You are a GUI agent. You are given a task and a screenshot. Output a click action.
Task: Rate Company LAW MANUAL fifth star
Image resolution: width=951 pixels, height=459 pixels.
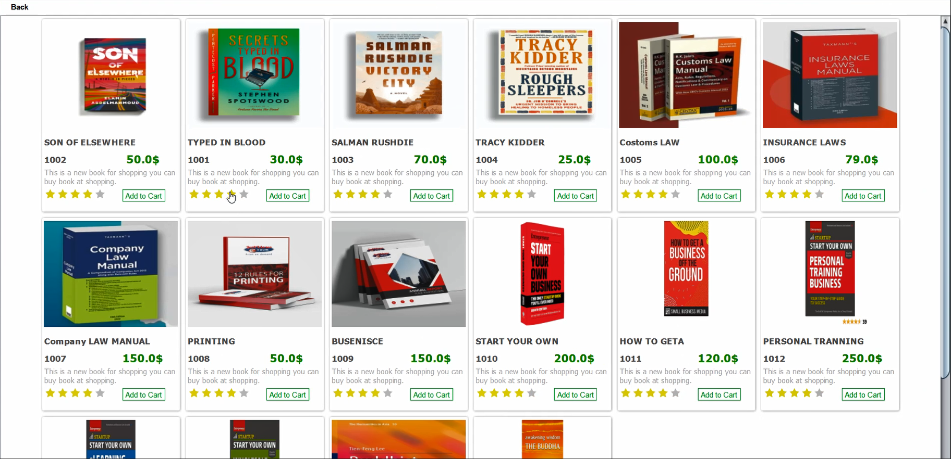point(100,393)
